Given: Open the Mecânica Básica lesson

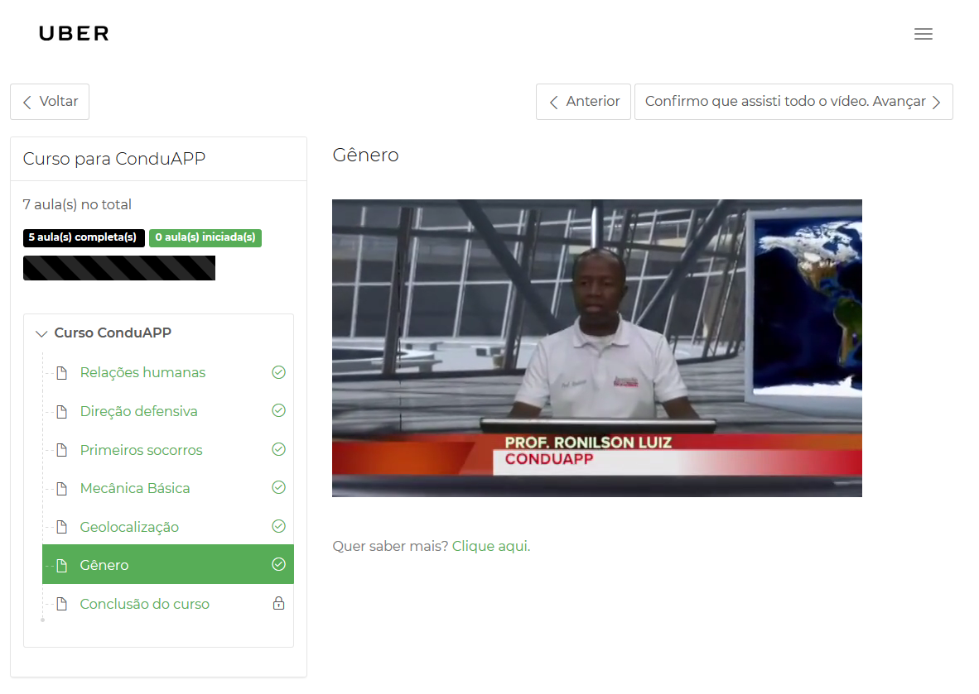Looking at the screenshot, I should (x=135, y=488).
